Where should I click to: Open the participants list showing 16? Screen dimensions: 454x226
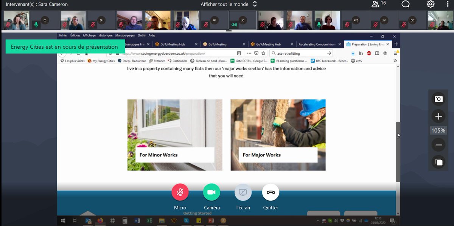click(x=378, y=4)
